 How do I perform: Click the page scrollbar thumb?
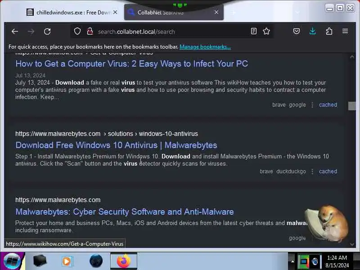(x=352, y=106)
